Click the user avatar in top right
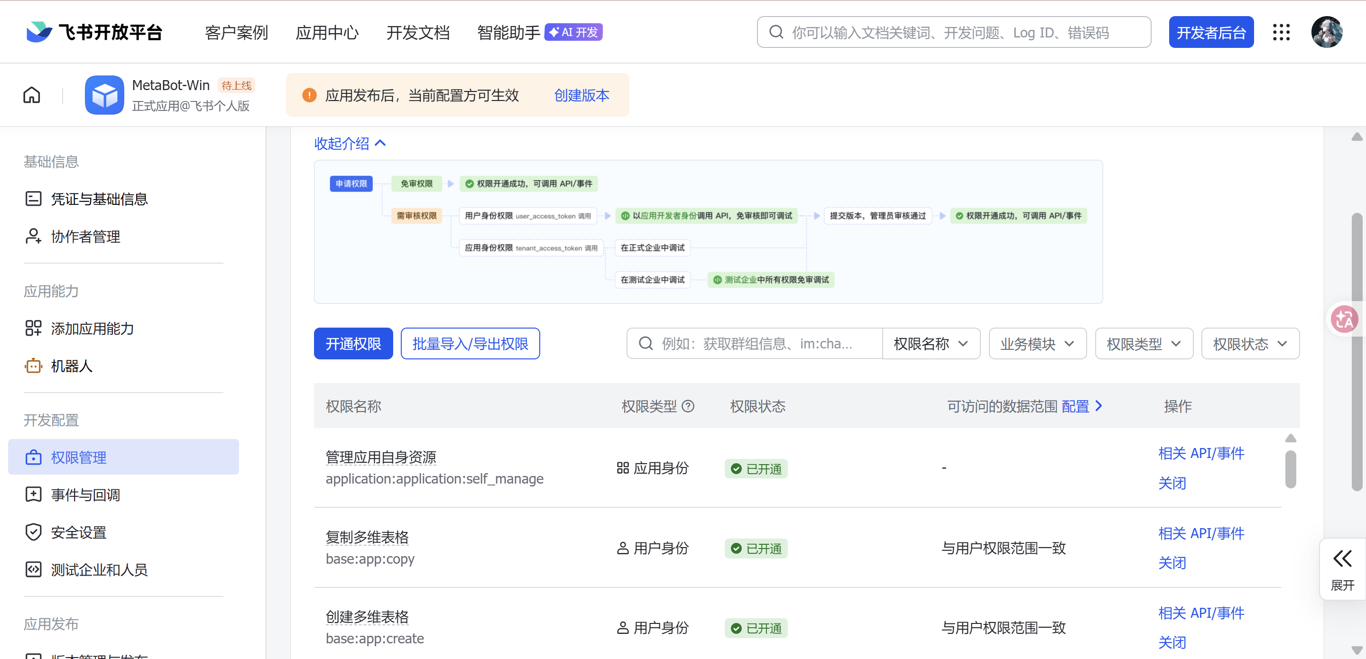The image size is (1366, 659). 1326,32
